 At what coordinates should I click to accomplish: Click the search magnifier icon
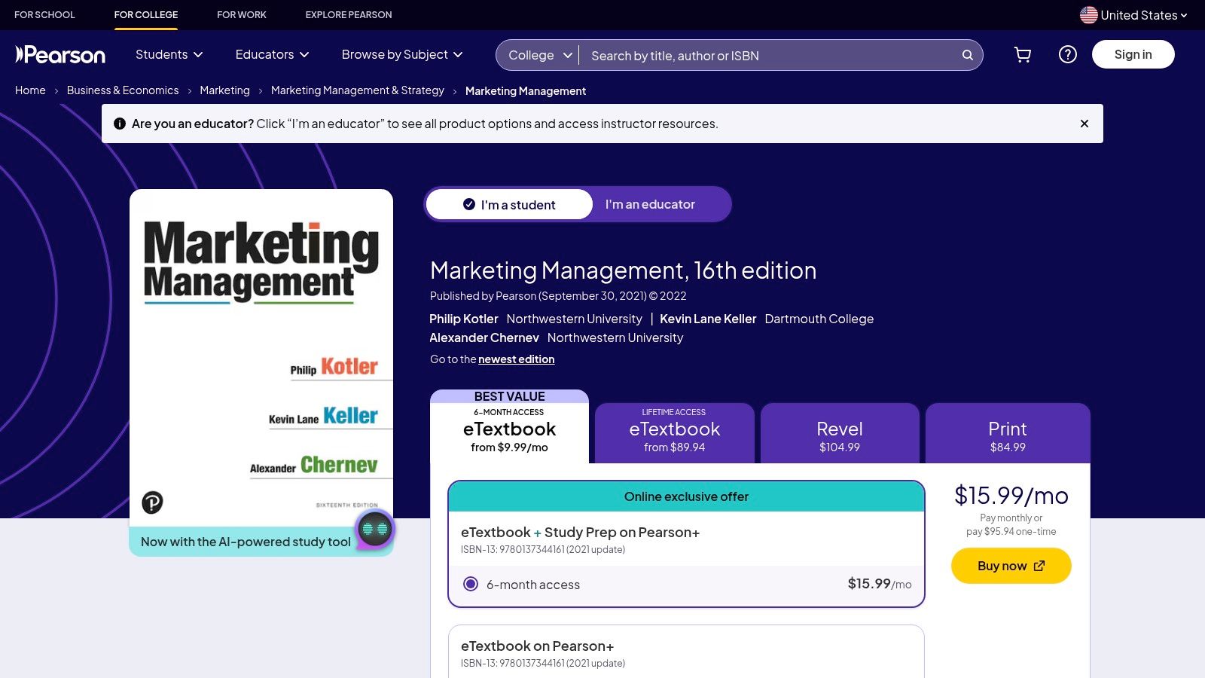(x=967, y=55)
